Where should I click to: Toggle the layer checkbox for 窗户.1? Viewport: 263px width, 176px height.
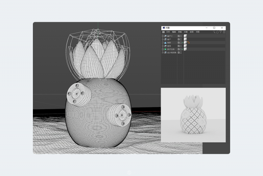click(x=179, y=36)
